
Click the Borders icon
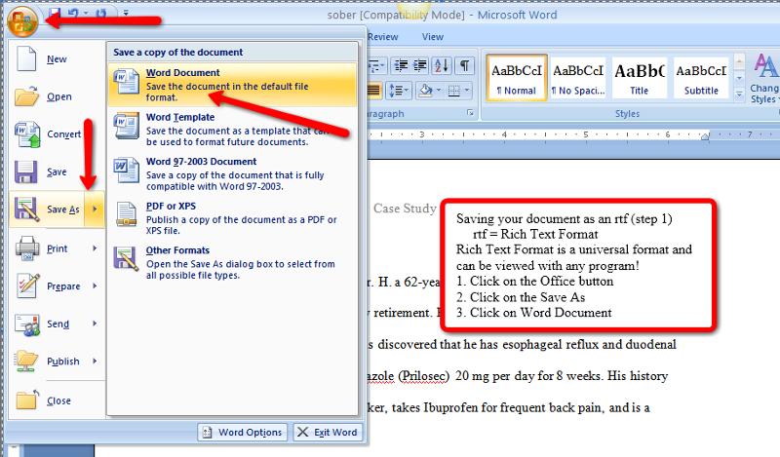tap(453, 91)
